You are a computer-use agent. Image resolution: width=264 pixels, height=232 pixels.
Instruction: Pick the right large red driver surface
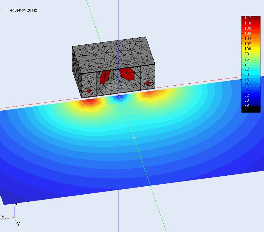click(127, 74)
